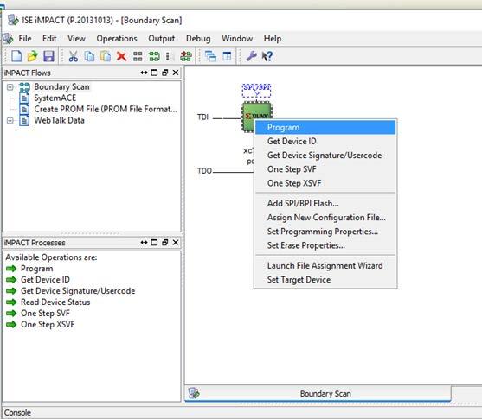
Task: Toggle iMPACT Processes panel width arrows
Action: [144, 243]
